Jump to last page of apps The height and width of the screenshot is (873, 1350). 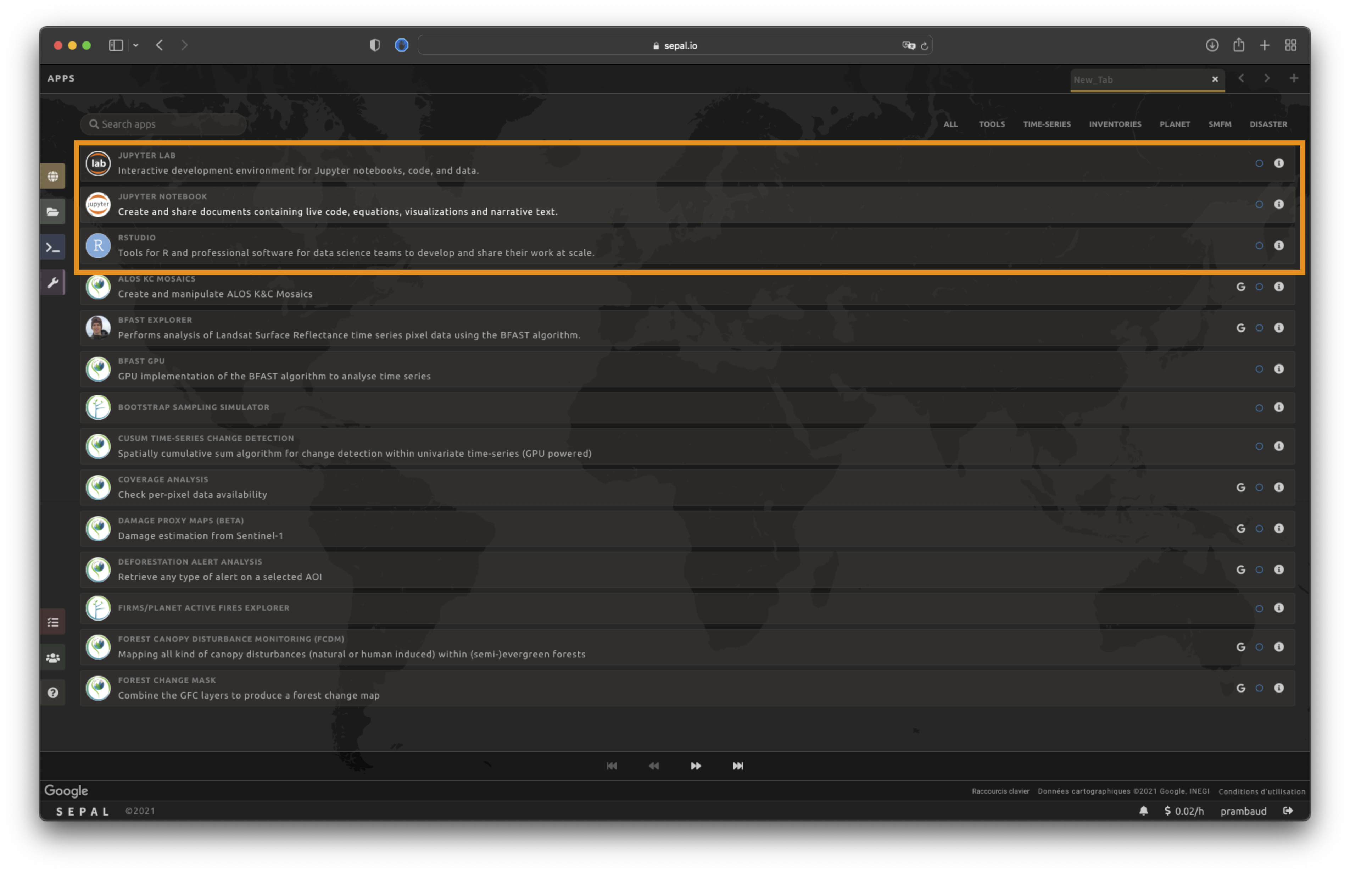click(x=737, y=766)
